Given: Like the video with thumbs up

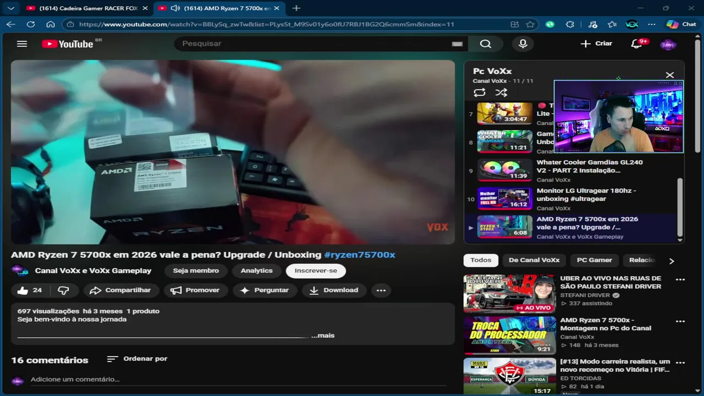Looking at the screenshot, I should [x=30, y=290].
